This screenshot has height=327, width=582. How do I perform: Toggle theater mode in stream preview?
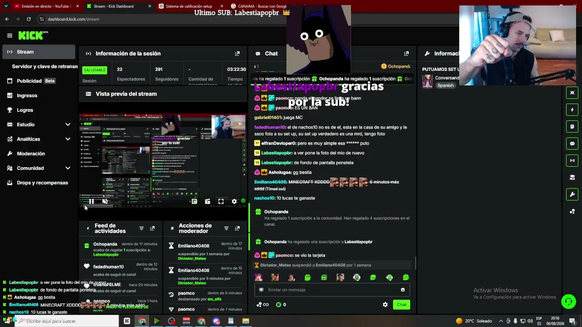[194, 201]
